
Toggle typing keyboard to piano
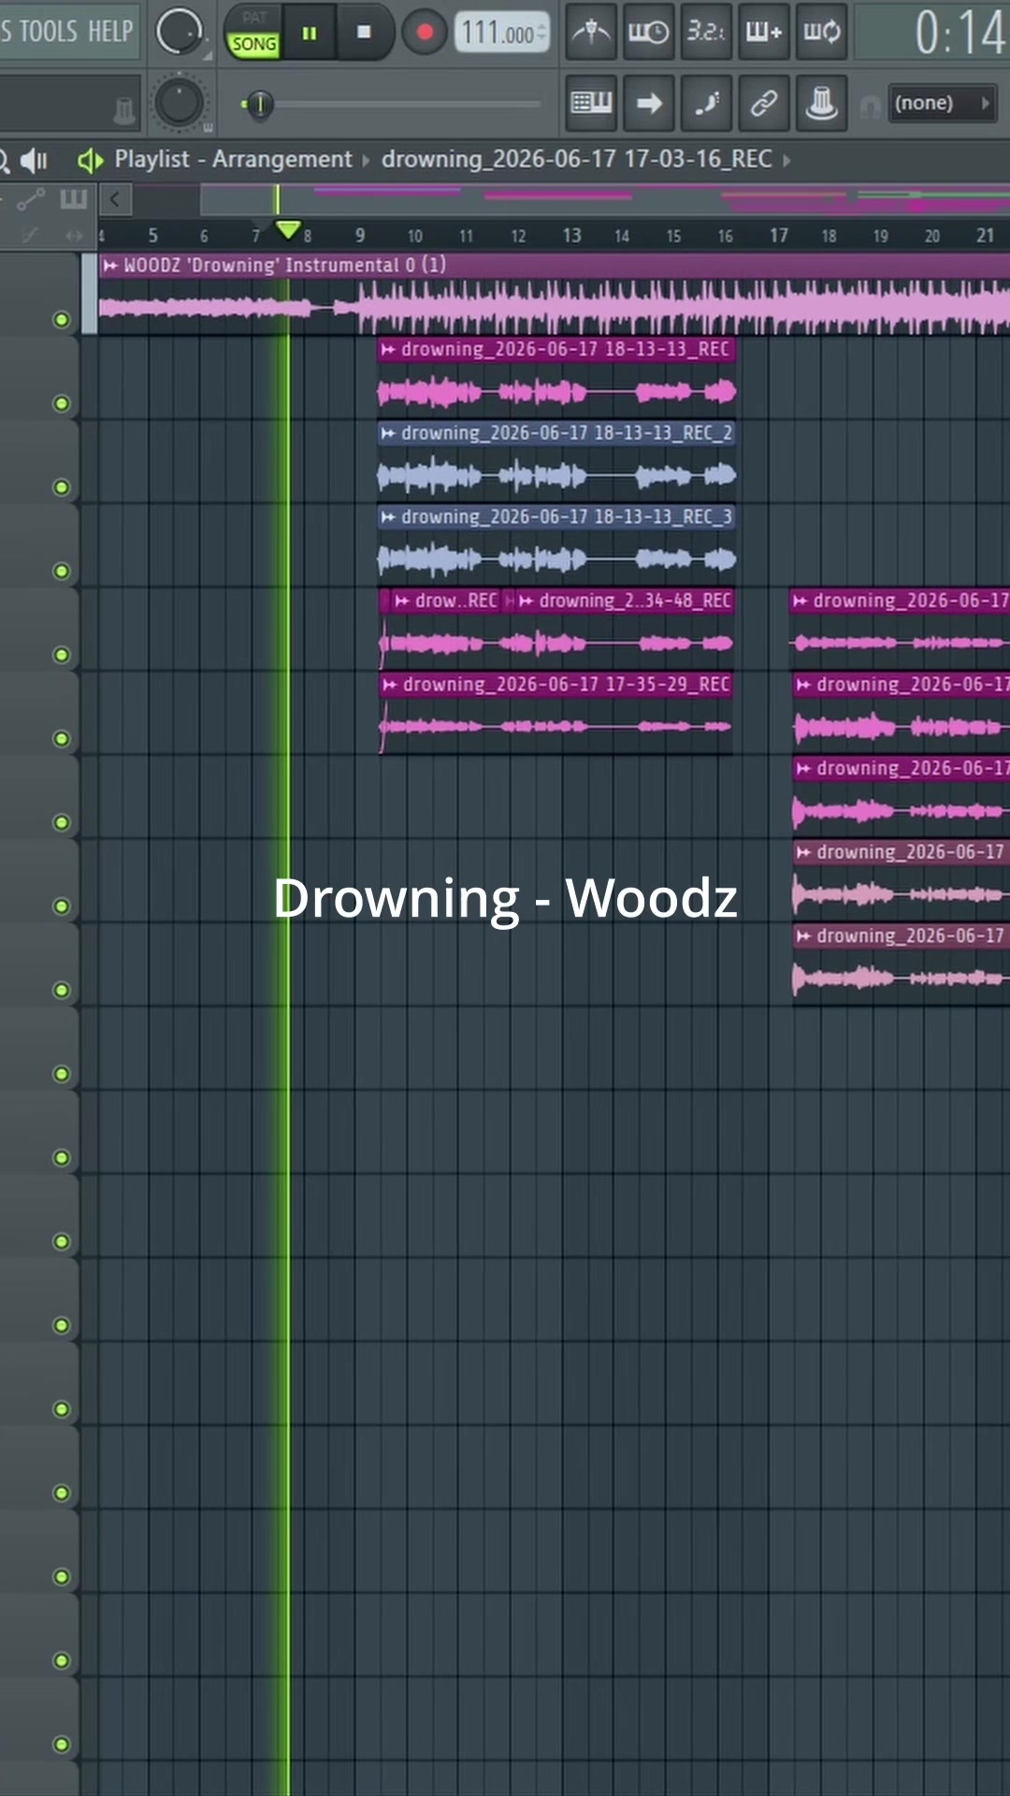(x=591, y=102)
